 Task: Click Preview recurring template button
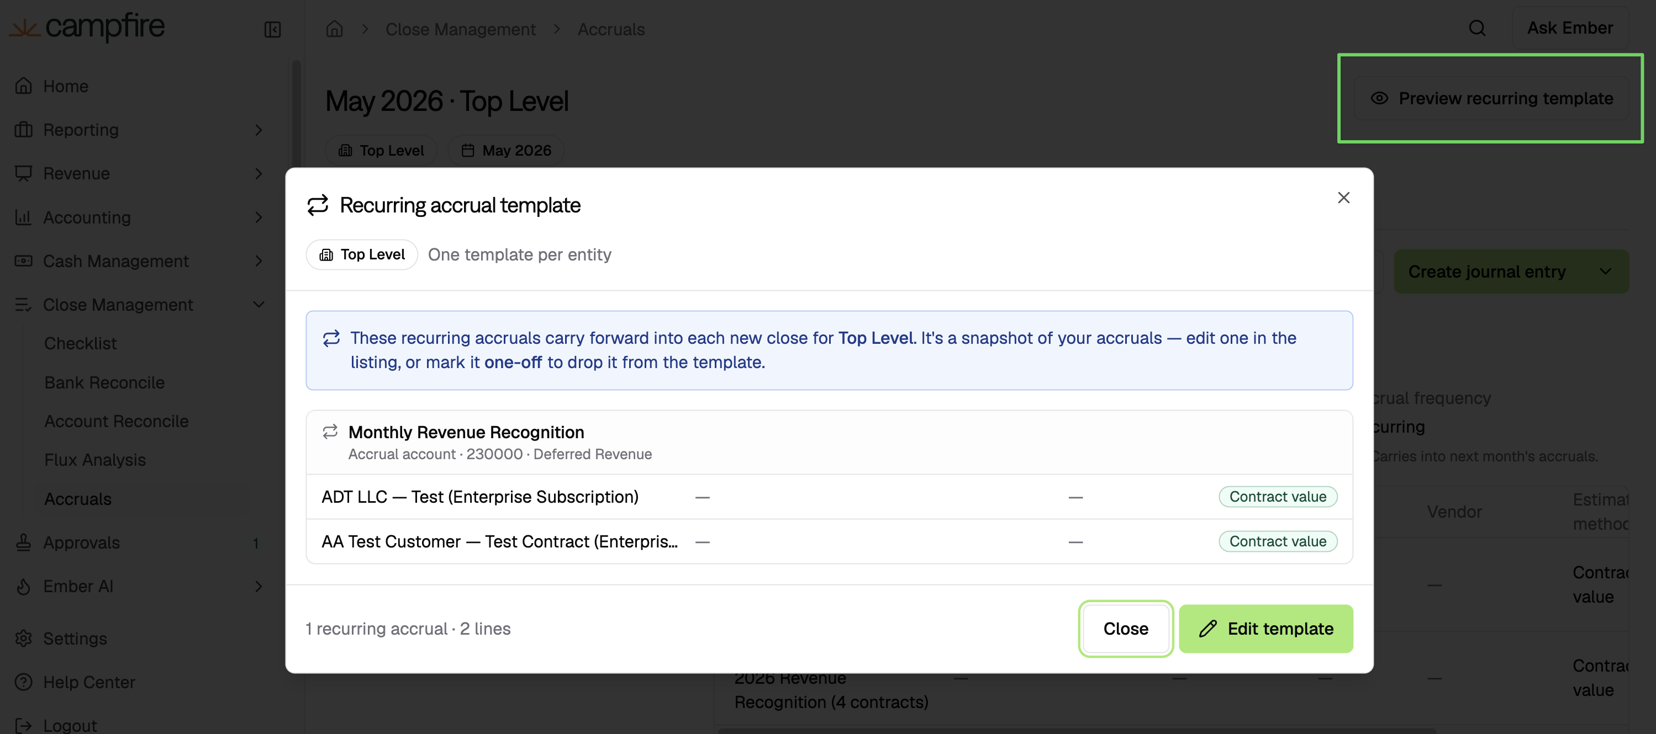coord(1491,98)
